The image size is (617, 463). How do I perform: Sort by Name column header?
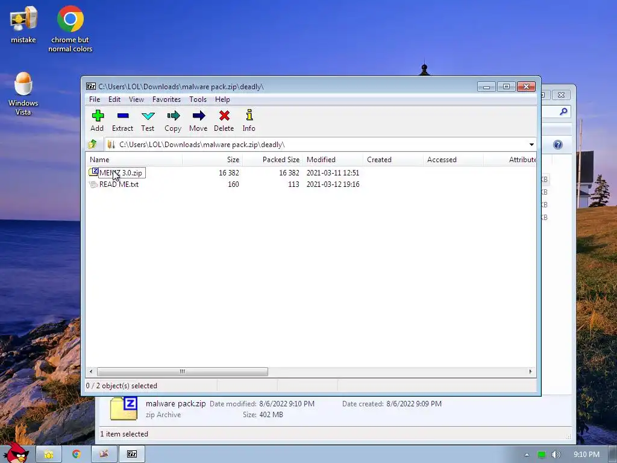coord(134,159)
